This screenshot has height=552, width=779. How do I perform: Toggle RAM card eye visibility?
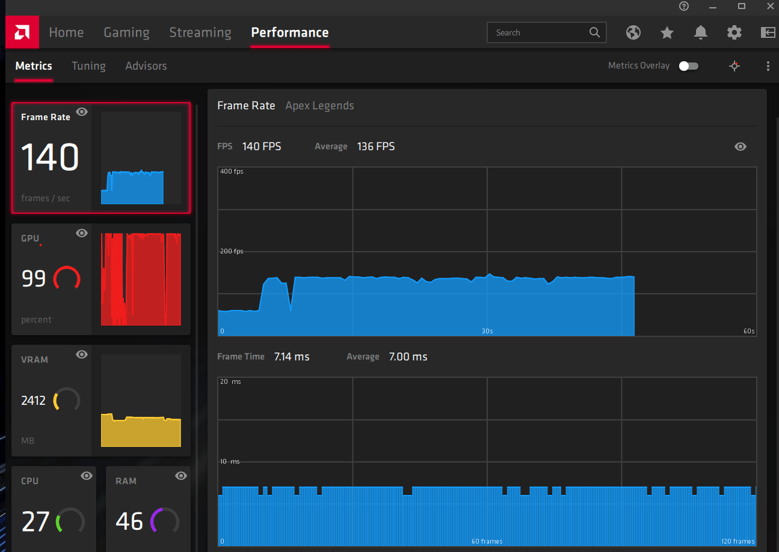181,476
